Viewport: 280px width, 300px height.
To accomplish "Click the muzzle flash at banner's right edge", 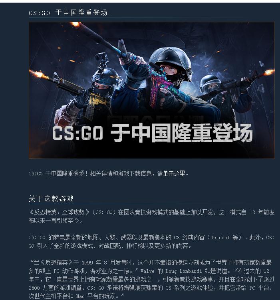I will coord(269,72).
